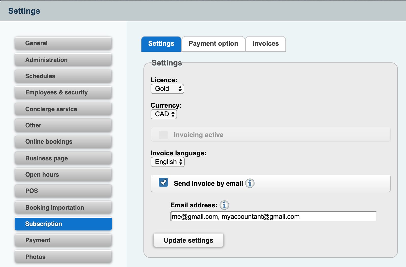Open the Invoice language dropdown showing English
Image resolution: width=406 pixels, height=267 pixels.
(x=167, y=162)
